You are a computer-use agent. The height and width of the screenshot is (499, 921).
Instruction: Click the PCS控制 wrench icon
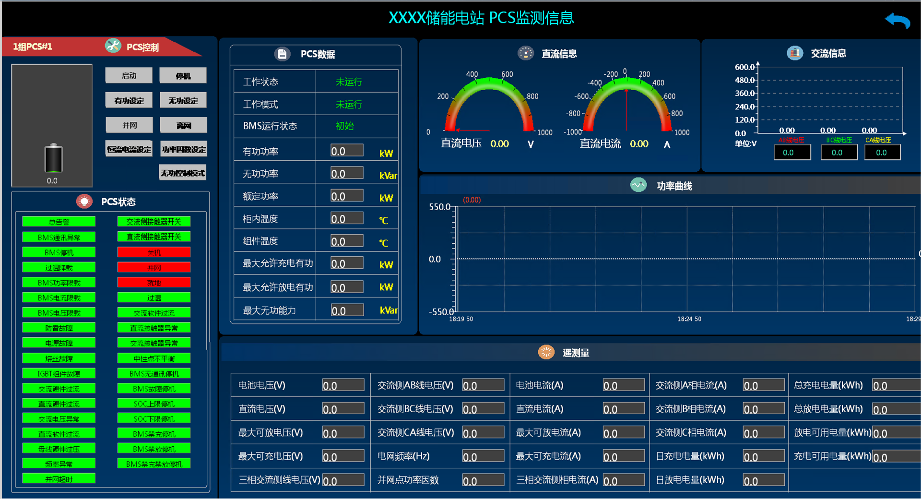[113, 46]
